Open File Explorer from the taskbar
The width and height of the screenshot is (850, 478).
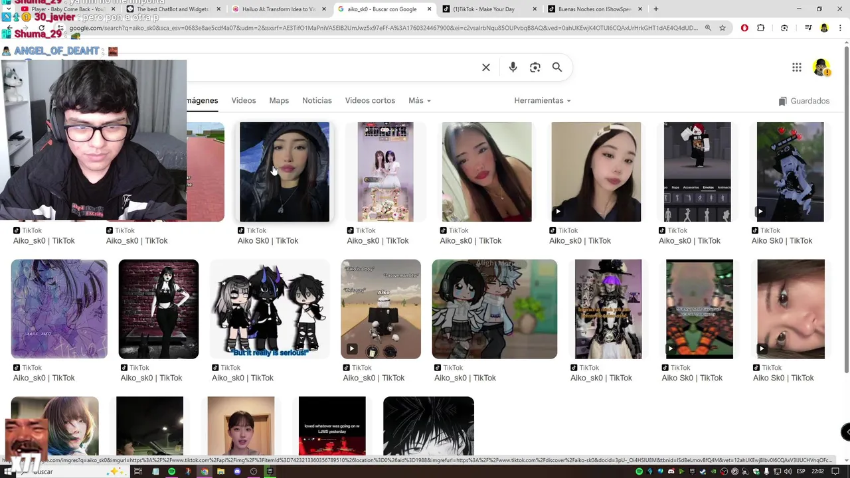220,471
